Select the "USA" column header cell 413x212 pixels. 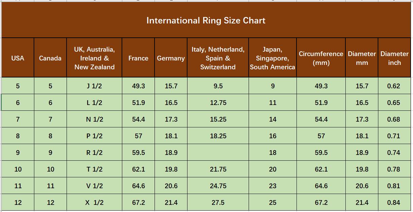coord(18,58)
